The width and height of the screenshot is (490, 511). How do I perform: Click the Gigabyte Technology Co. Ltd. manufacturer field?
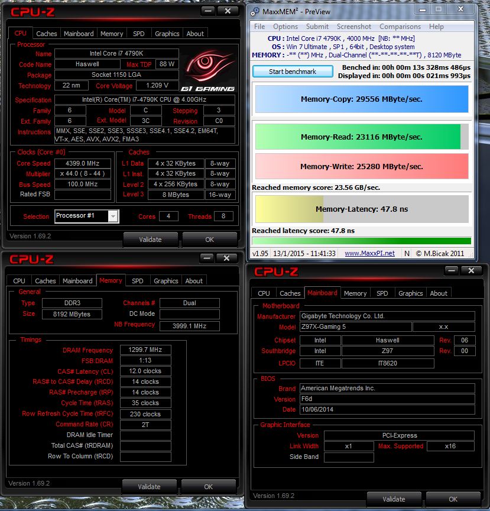[387, 316]
